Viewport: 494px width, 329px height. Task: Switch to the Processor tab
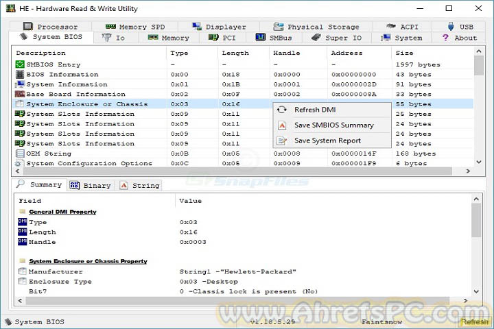[x=51, y=27]
